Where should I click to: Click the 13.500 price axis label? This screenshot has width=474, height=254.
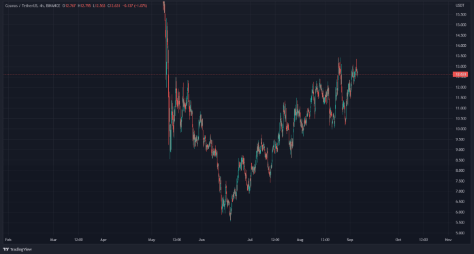tap(460, 56)
